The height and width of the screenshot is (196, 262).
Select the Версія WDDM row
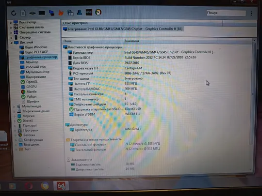click(x=104, y=114)
